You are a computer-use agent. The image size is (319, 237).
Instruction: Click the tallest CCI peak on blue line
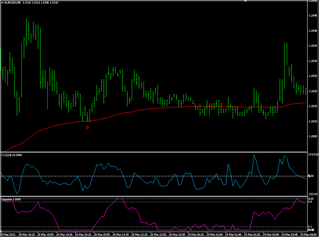coord(254,155)
